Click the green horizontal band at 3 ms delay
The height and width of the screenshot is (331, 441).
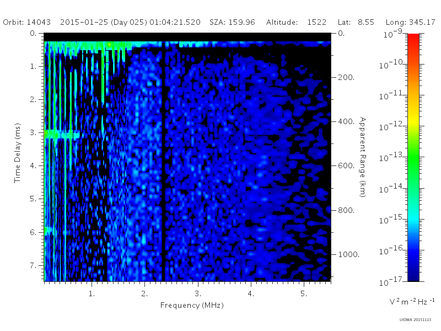pyautogui.click(x=62, y=134)
